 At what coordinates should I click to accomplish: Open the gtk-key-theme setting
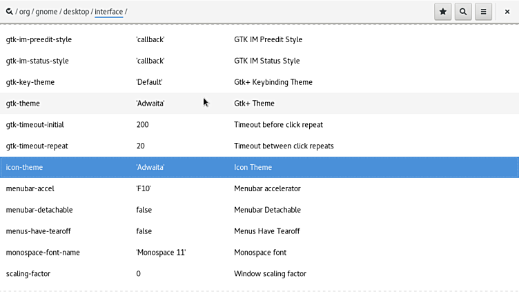coord(30,82)
